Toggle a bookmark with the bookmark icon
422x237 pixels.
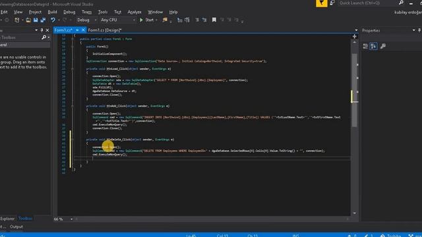point(214,20)
